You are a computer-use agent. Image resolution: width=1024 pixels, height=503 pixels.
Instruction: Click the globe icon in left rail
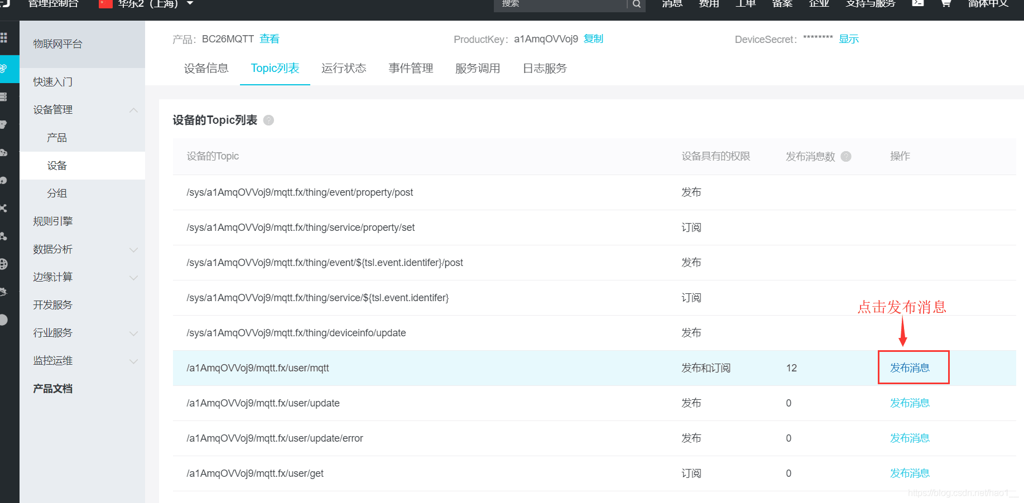coord(3,264)
